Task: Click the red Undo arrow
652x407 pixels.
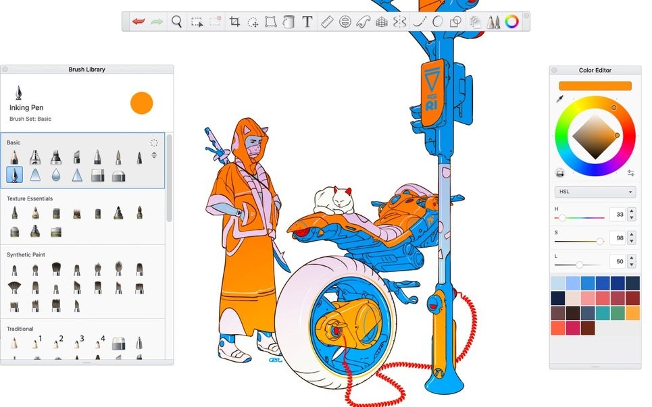Action: pyautogui.click(x=137, y=21)
